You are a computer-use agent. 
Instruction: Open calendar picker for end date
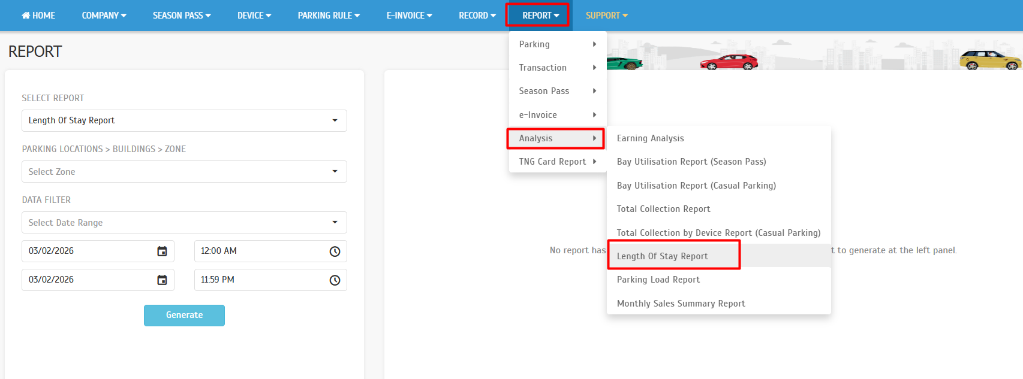click(x=162, y=280)
